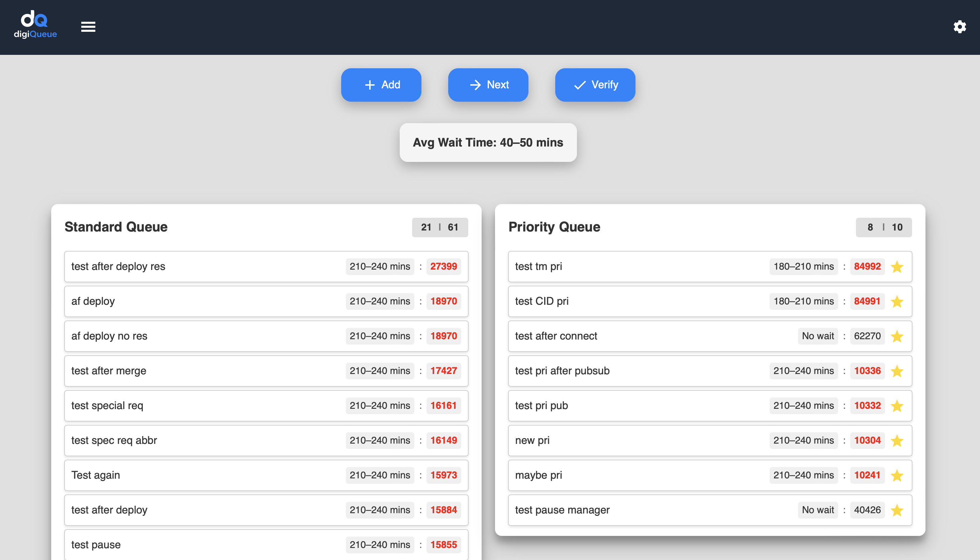Toggle priority for new pri entry

tap(898, 440)
